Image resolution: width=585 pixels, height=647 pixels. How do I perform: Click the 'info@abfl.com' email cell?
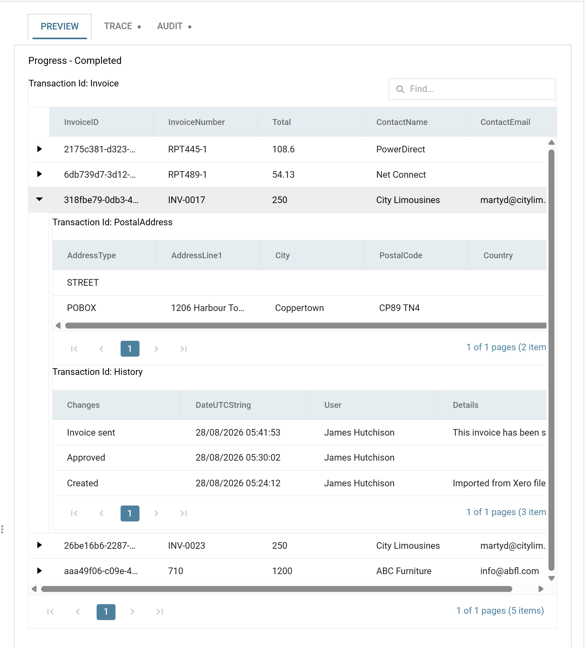tap(509, 571)
